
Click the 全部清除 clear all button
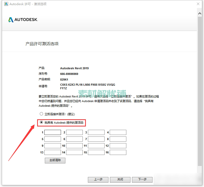55,160
